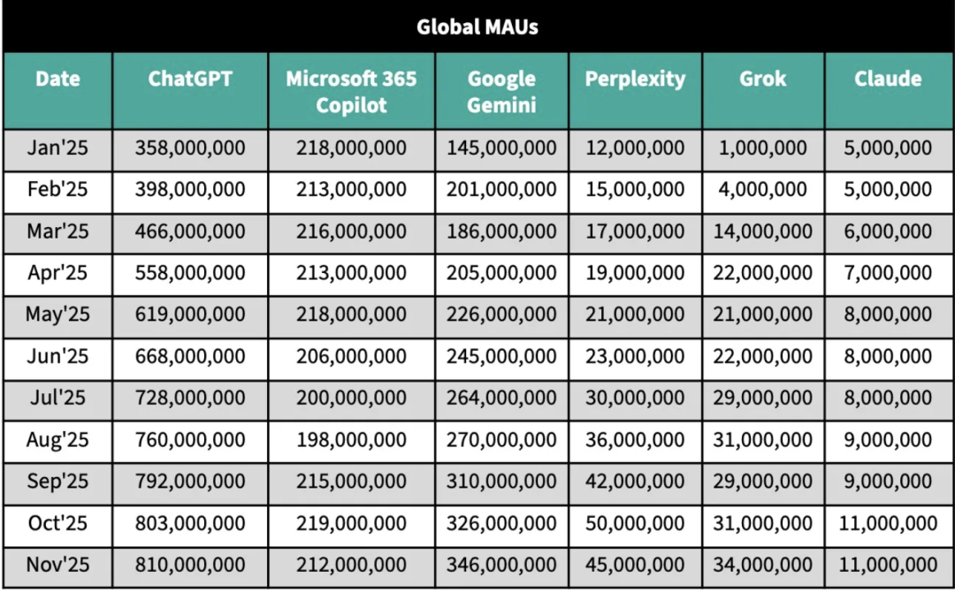This screenshot has width=955, height=592.
Task: Click the Jan'25 date cell
Action: pyautogui.click(x=57, y=148)
